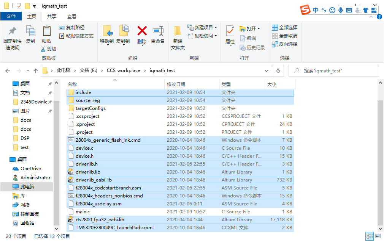Switch to details view at bottom right
The image size is (384, 241).
[x=370, y=236]
